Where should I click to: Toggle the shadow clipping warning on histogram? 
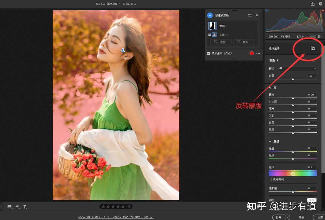[267, 10]
